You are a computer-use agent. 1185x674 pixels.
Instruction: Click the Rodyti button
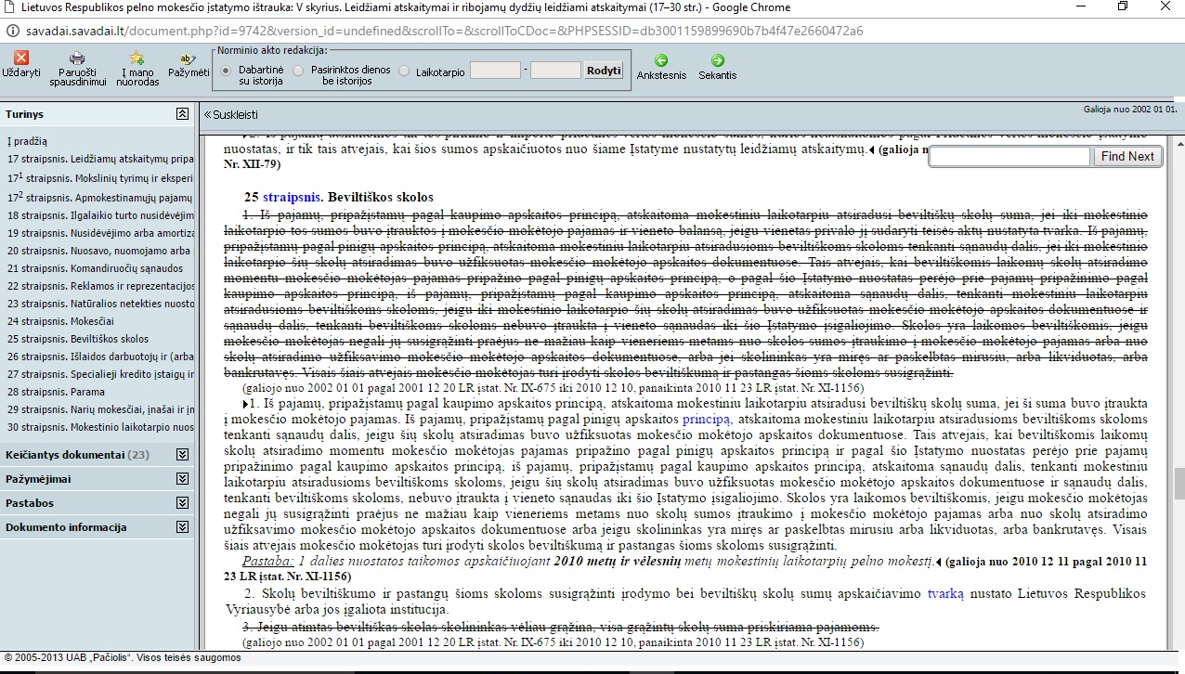pyautogui.click(x=604, y=71)
